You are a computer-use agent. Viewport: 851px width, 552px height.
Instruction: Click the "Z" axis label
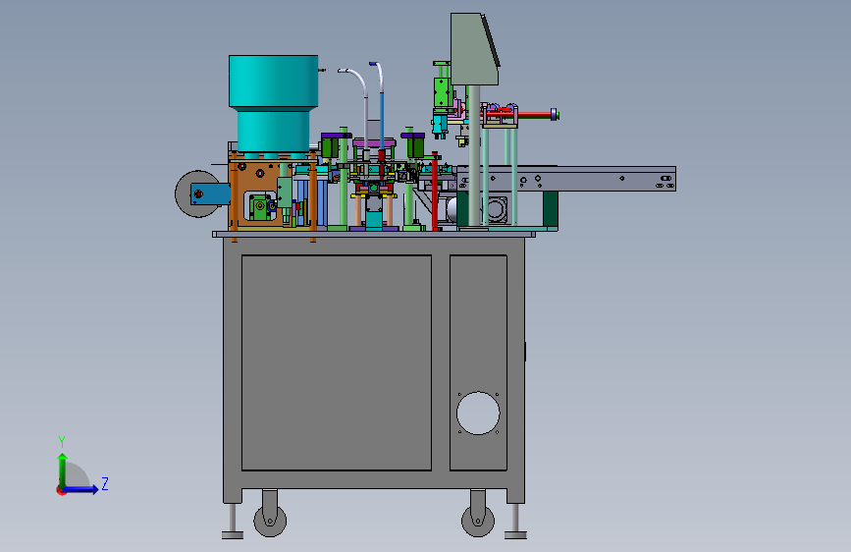pyautogui.click(x=105, y=483)
